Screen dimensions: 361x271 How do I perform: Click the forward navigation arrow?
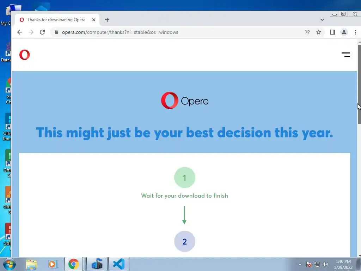(31, 32)
